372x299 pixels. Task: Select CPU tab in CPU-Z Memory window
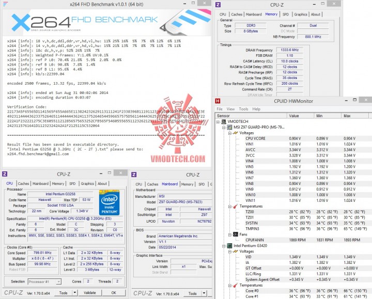[223, 14]
